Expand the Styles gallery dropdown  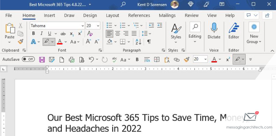click(176, 42)
